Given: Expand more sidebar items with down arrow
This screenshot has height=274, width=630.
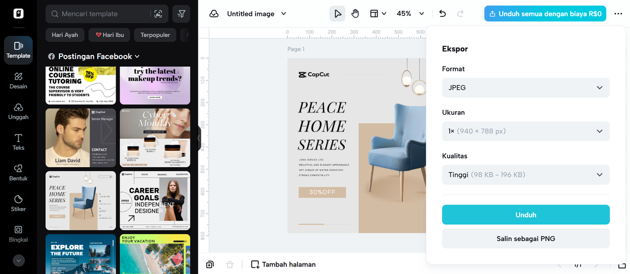Looking at the screenshot, I should [x=18, y=260].
